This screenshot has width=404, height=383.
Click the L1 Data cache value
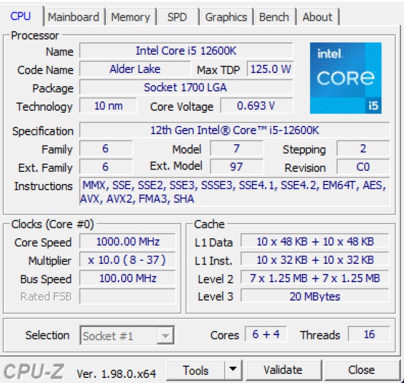tap(315, 241)
